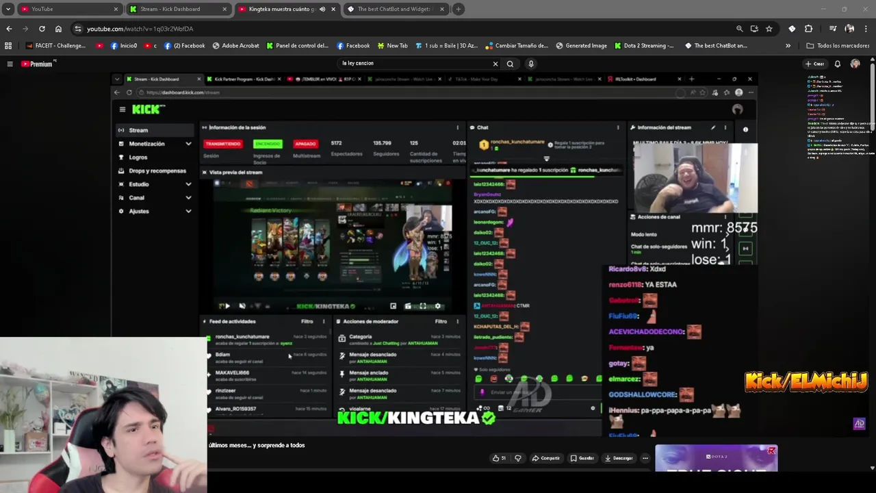Click the YouTube Premium logo
This screenshot has height=493, width=876.
(x=38, y=64)
